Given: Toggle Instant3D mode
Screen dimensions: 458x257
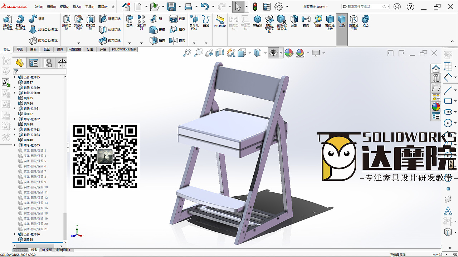Looking at the screenshot, I should 220,21.
